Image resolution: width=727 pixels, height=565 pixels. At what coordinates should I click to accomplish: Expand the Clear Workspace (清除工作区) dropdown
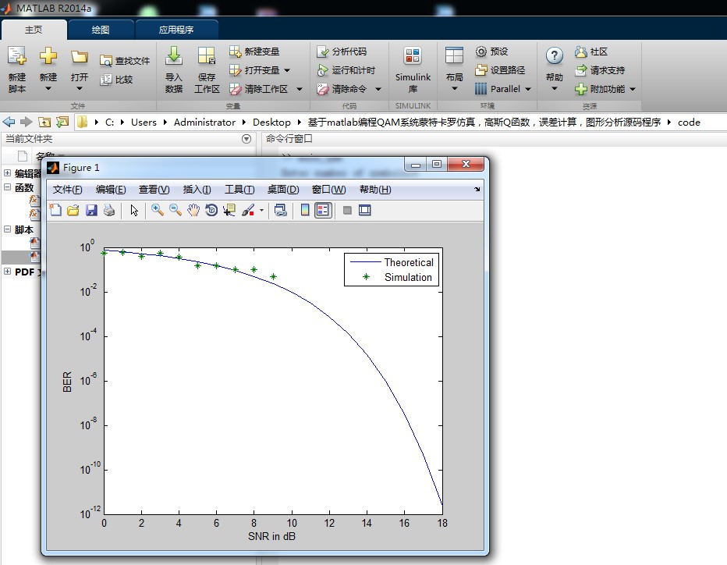point(300,89)
